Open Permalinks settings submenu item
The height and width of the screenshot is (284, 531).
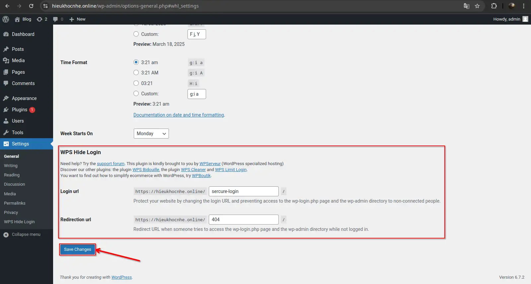15,203
